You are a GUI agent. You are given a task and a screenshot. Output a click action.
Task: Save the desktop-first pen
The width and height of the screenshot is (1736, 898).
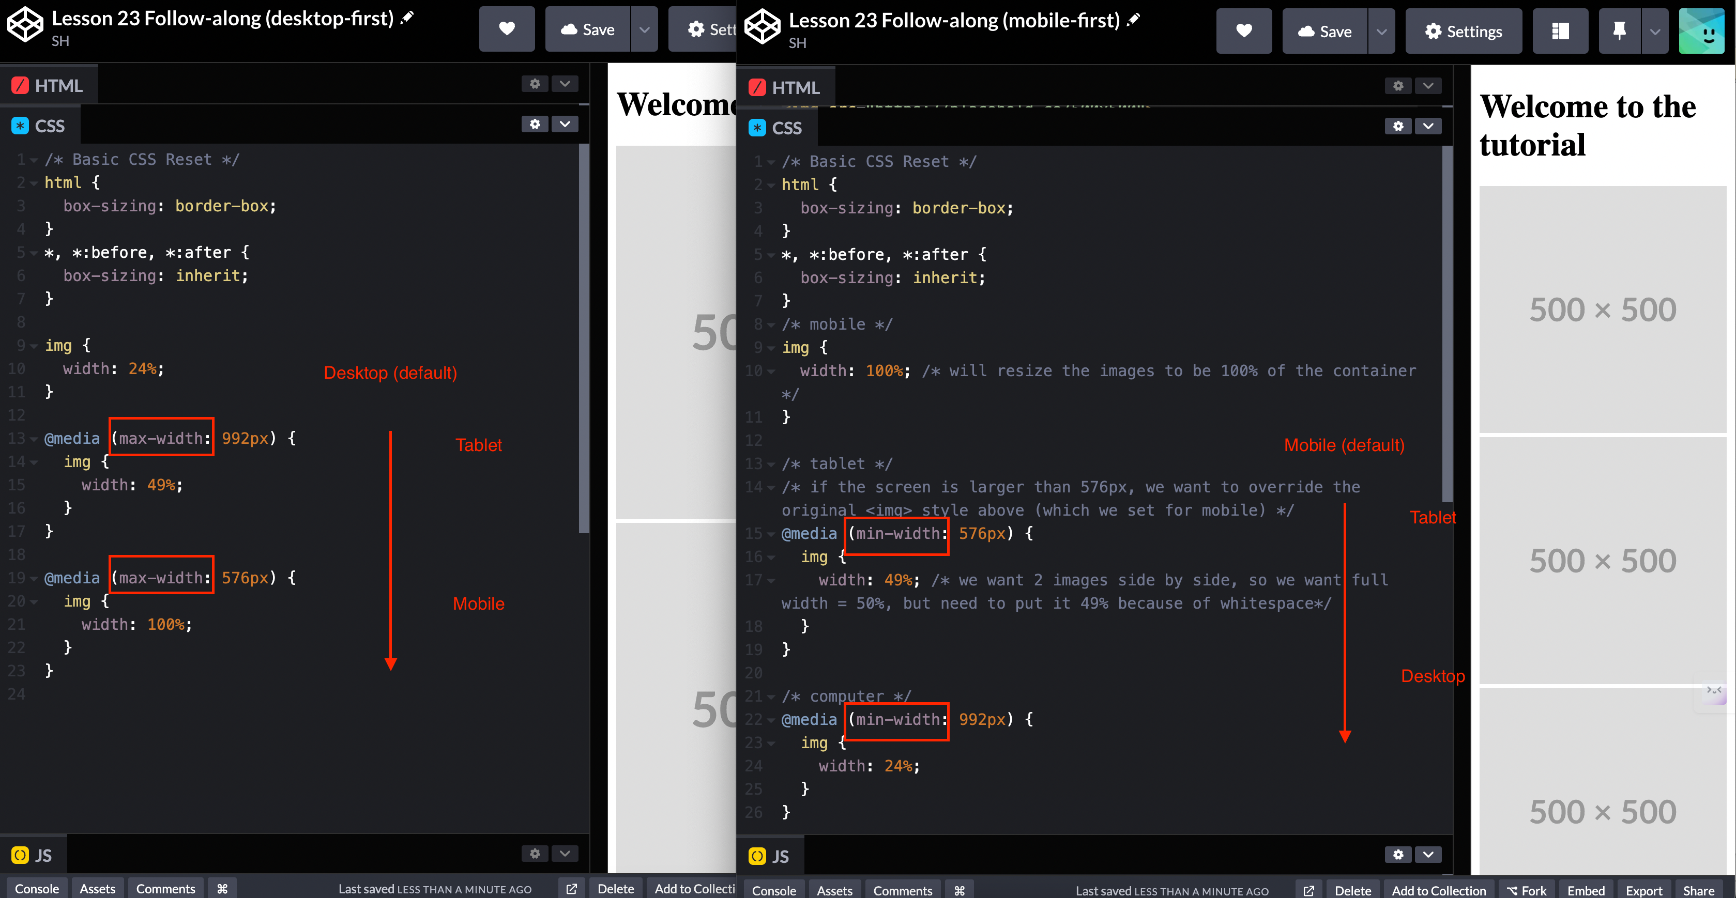point(588,29)
